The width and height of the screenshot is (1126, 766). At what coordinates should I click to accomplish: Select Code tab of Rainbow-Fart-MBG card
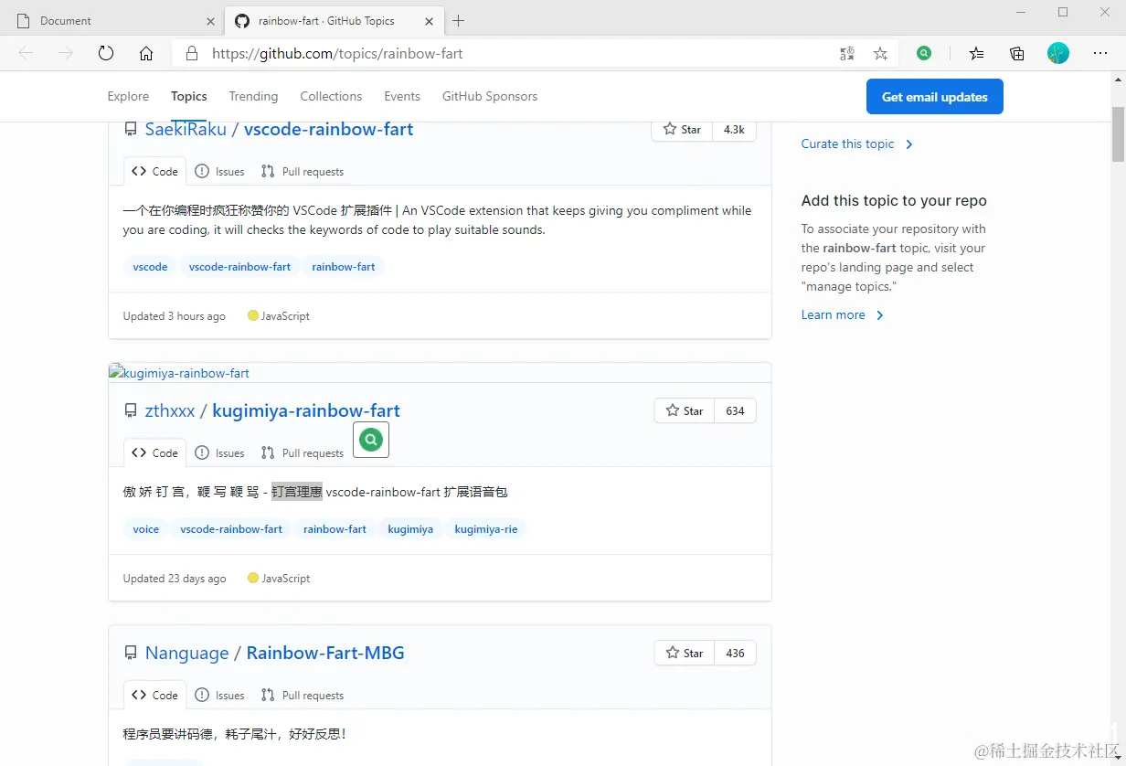click(x=155, y=695)
